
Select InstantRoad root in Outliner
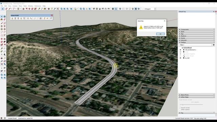[188, 48]
